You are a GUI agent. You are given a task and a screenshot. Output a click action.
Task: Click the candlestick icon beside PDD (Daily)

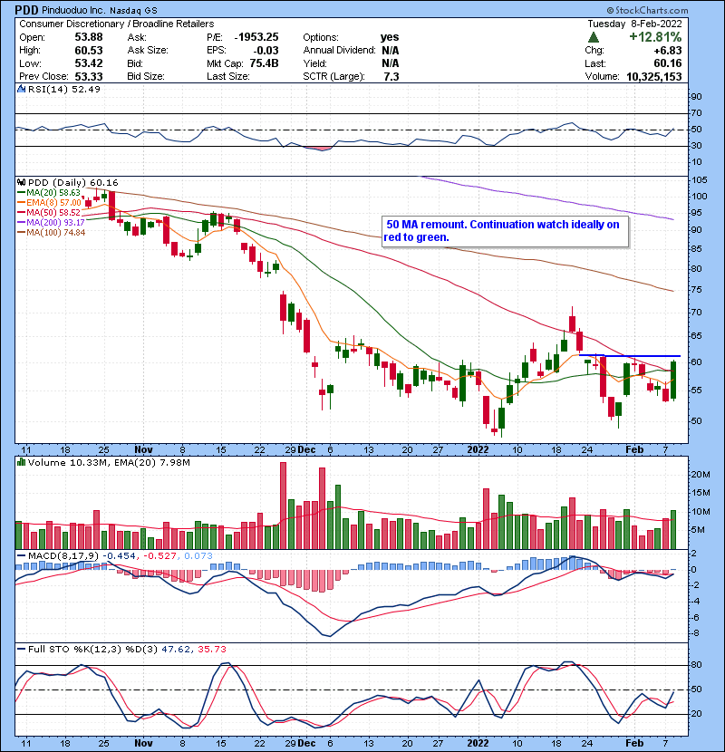pos(21,183)
